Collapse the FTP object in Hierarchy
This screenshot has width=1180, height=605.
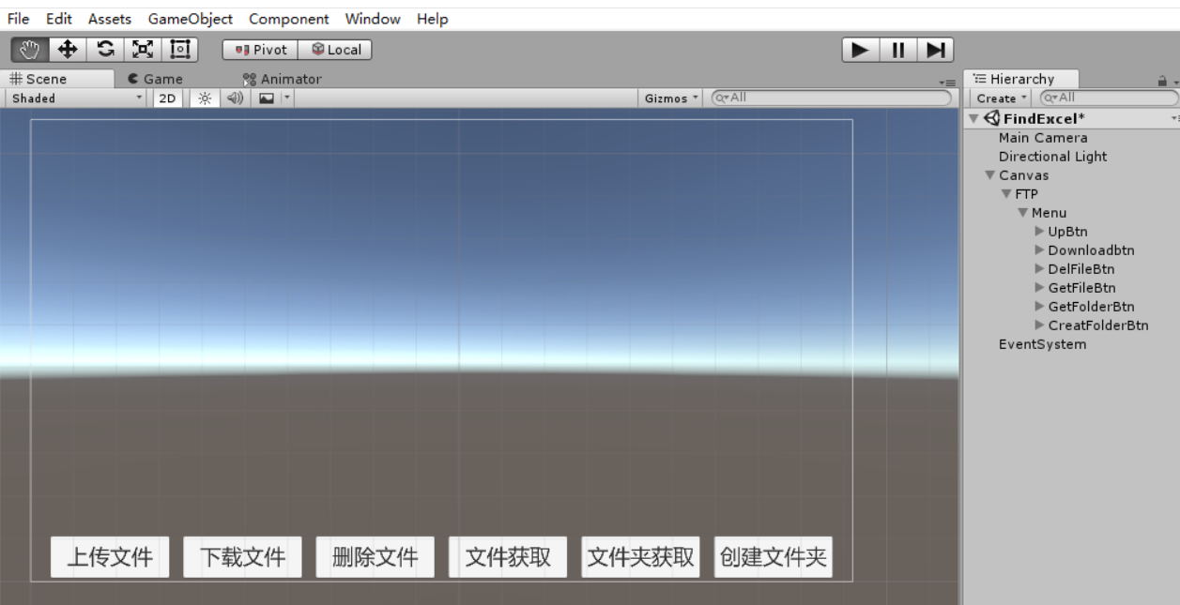[1005, 193]
